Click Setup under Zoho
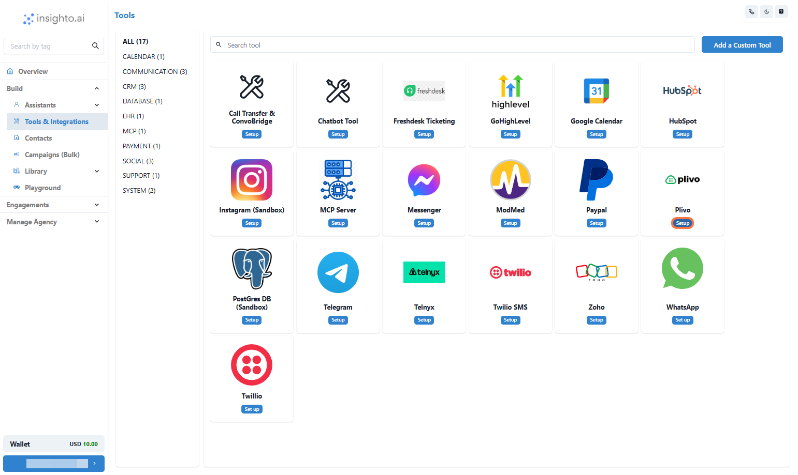 coord(597,320)
